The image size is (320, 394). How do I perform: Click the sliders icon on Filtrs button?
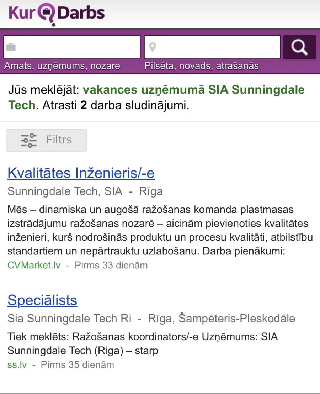tap(28, 140)
